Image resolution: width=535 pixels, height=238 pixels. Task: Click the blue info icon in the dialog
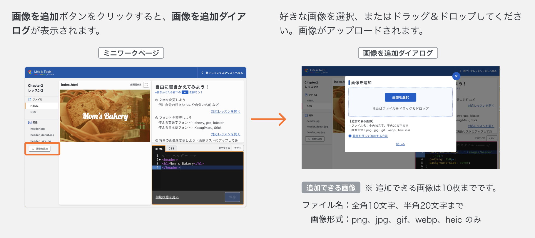pos(350,136)
